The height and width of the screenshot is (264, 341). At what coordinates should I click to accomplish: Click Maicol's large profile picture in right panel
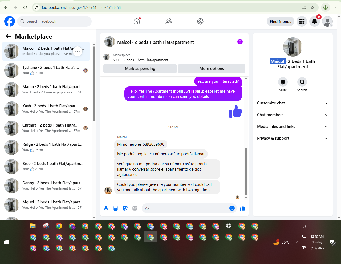(x=293, y=47)
